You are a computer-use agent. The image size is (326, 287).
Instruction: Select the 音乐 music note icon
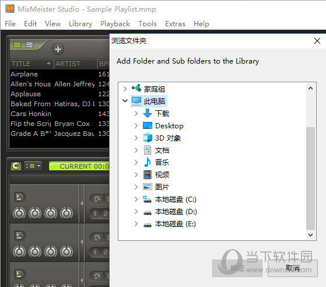tap(148, 162)
